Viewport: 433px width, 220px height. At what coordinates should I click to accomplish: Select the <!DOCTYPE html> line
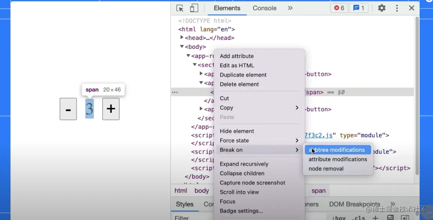[x=205, y=21]
